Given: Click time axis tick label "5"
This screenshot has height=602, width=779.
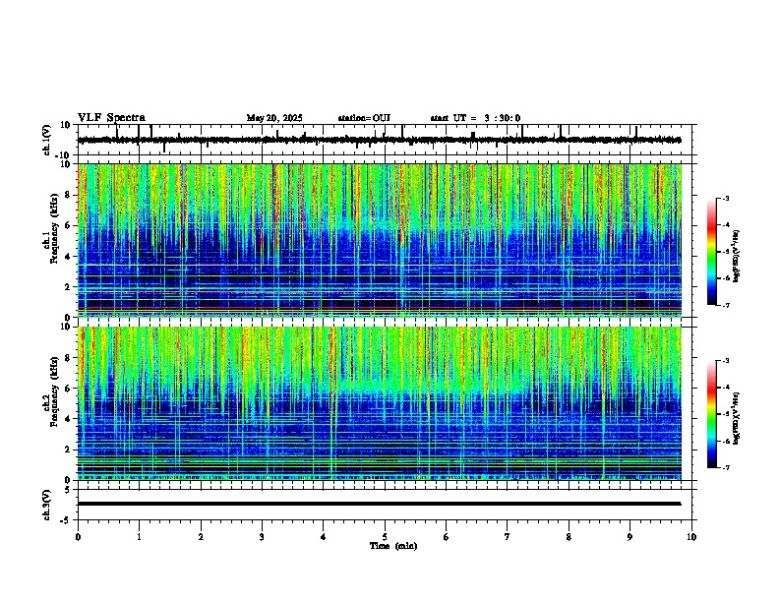Looking at the screenshot, I should 385,537.
